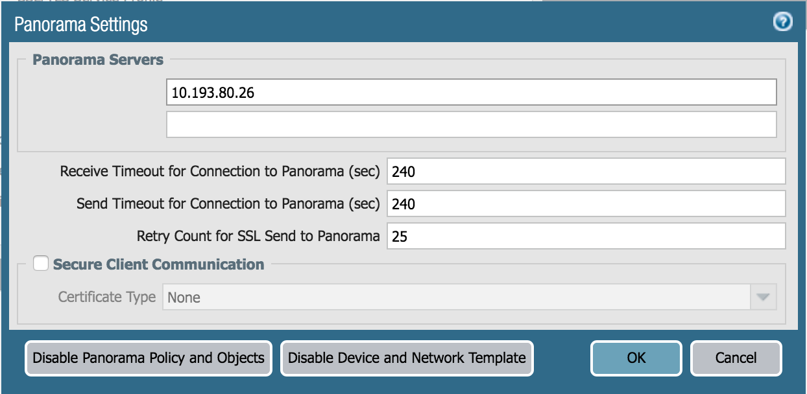807x394 pixels.
Task: Click the Send Timeout value field
Action: coord(586,204)
